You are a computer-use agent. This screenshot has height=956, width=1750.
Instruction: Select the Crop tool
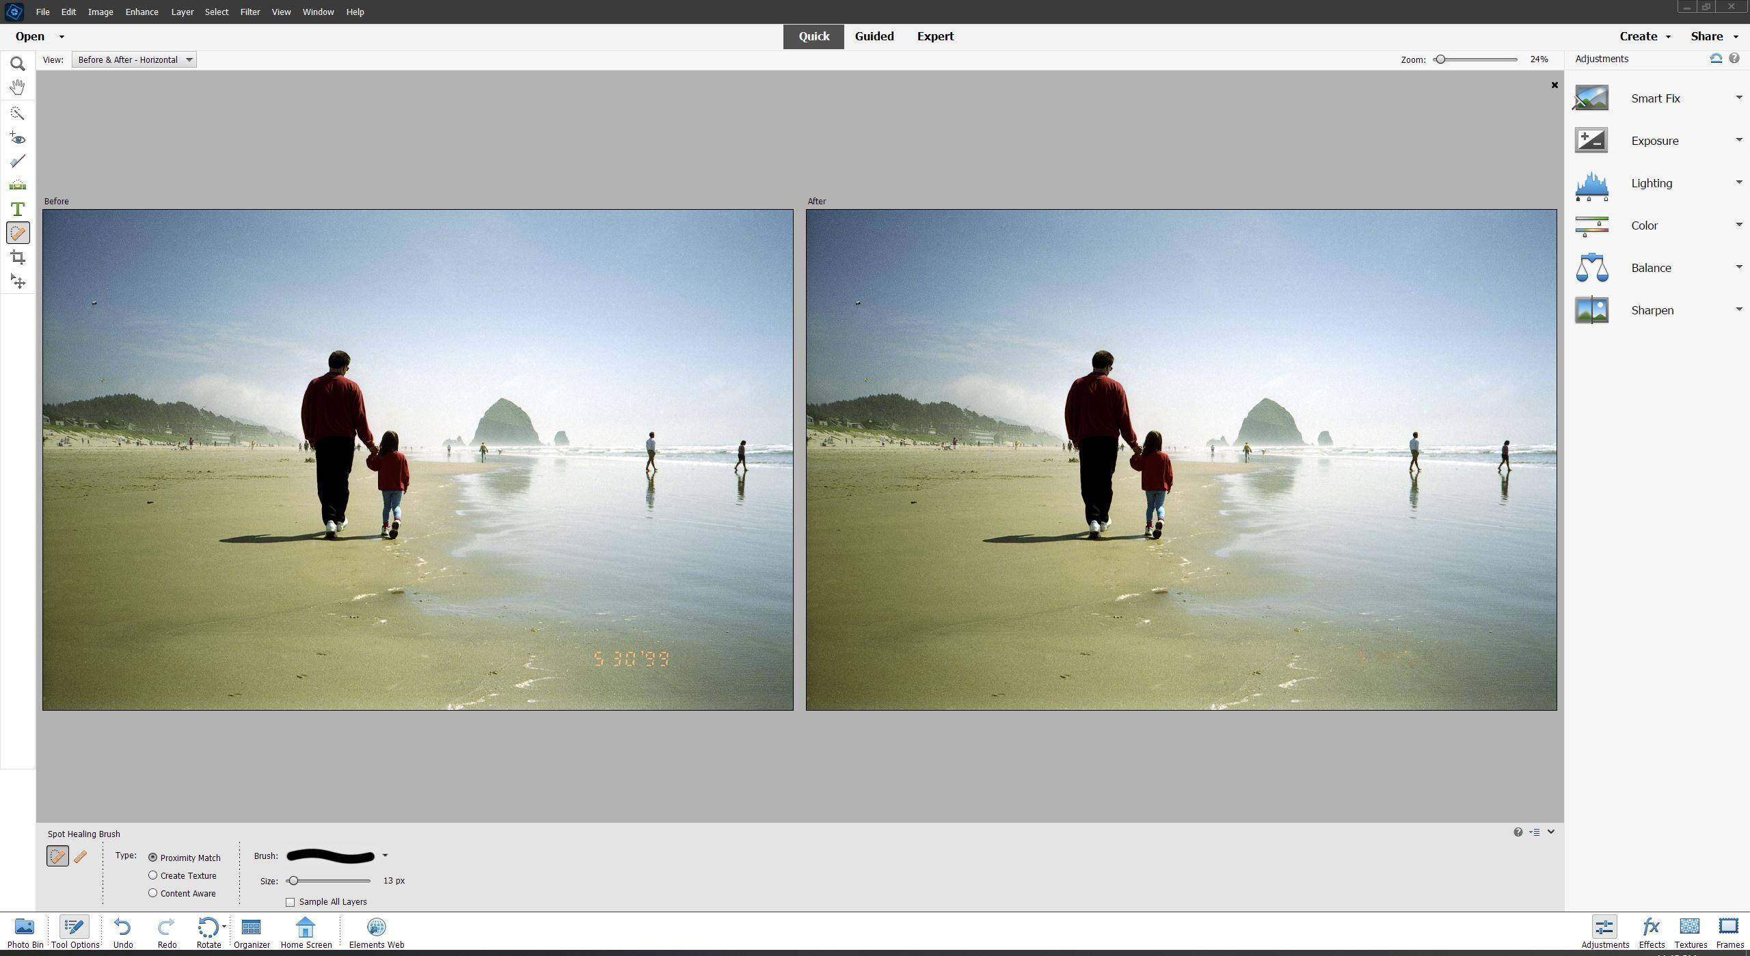(18, 258)
